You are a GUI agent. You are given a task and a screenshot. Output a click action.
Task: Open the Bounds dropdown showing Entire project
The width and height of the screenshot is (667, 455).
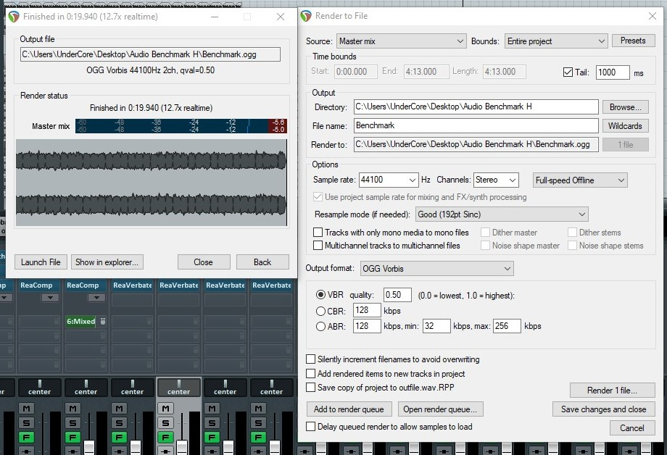pyautogui.click(x=556, y=41)
